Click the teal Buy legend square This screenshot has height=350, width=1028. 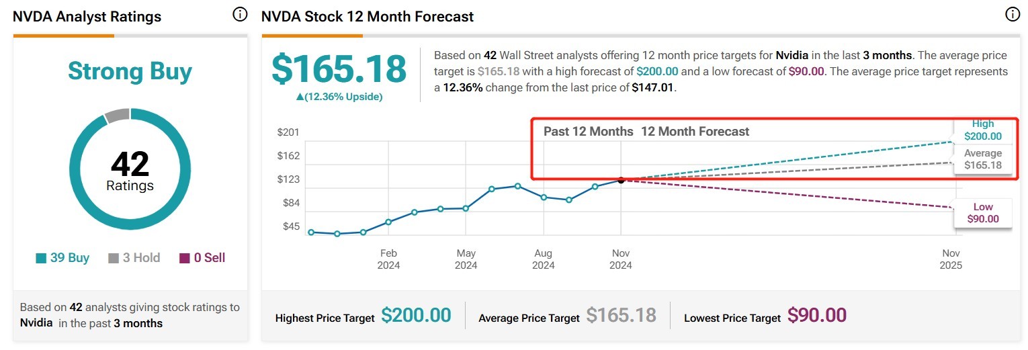[x=41, y=258]
